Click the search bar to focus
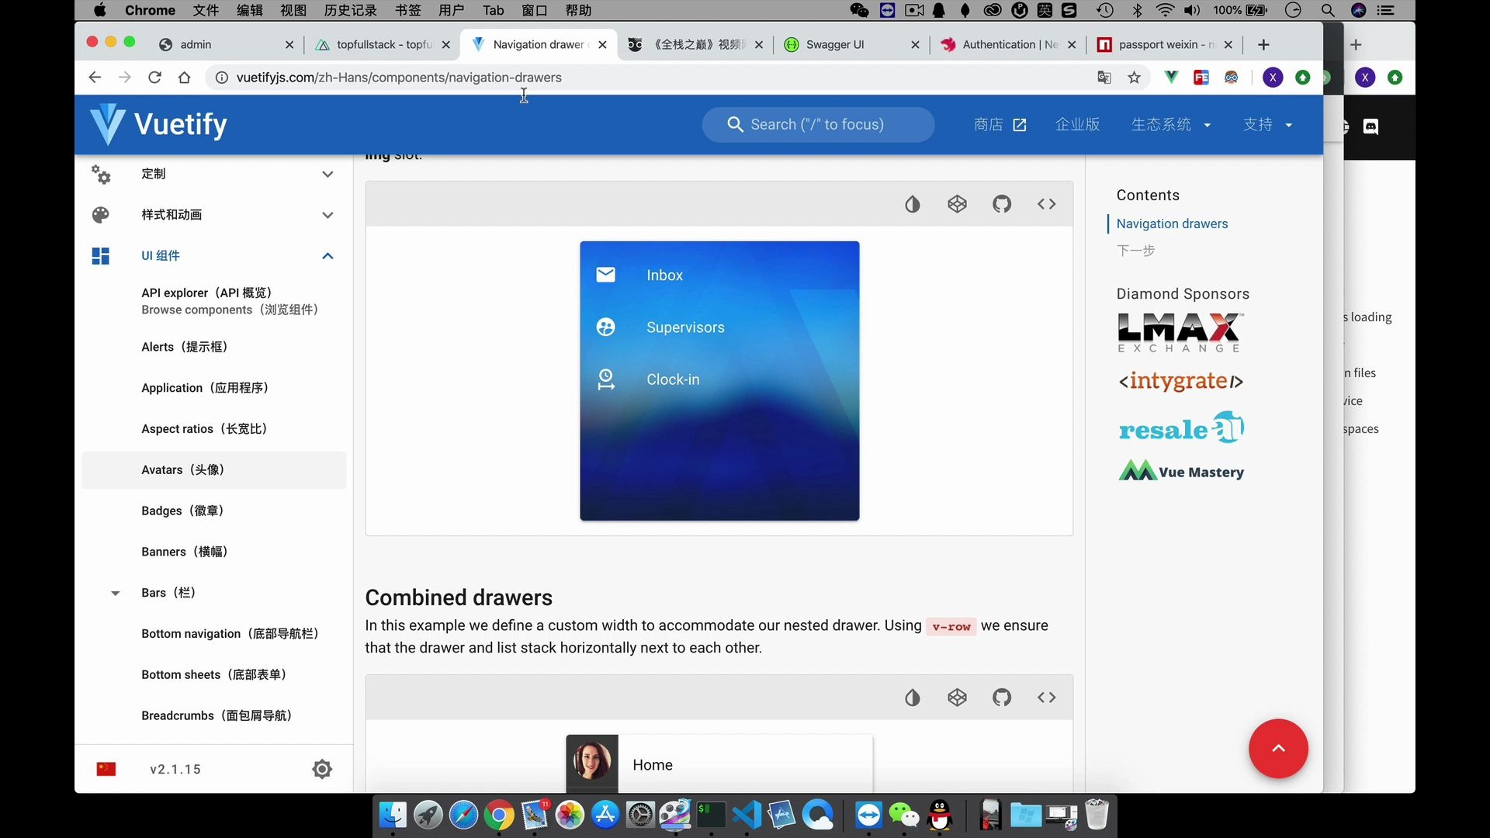This screenshot has height=838, width=1490. coord(818,124)
